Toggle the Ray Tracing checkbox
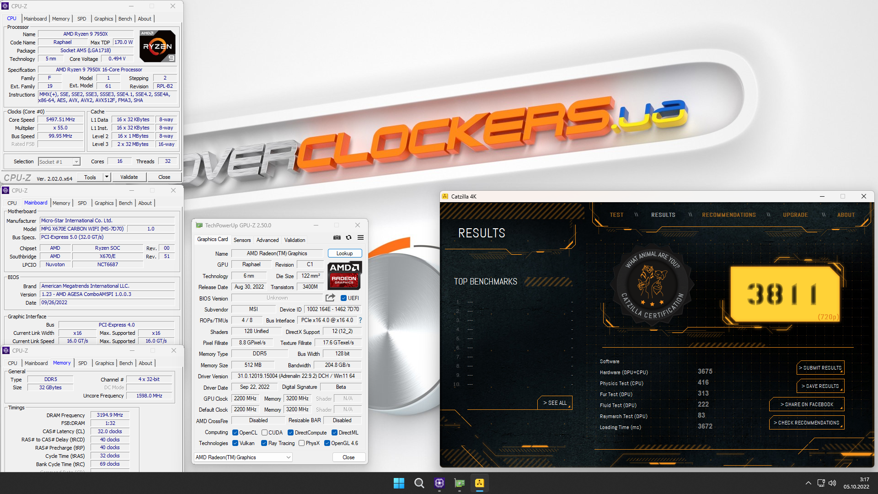The width and height of the screenshot is (878, 494). [x=264, y=443]
